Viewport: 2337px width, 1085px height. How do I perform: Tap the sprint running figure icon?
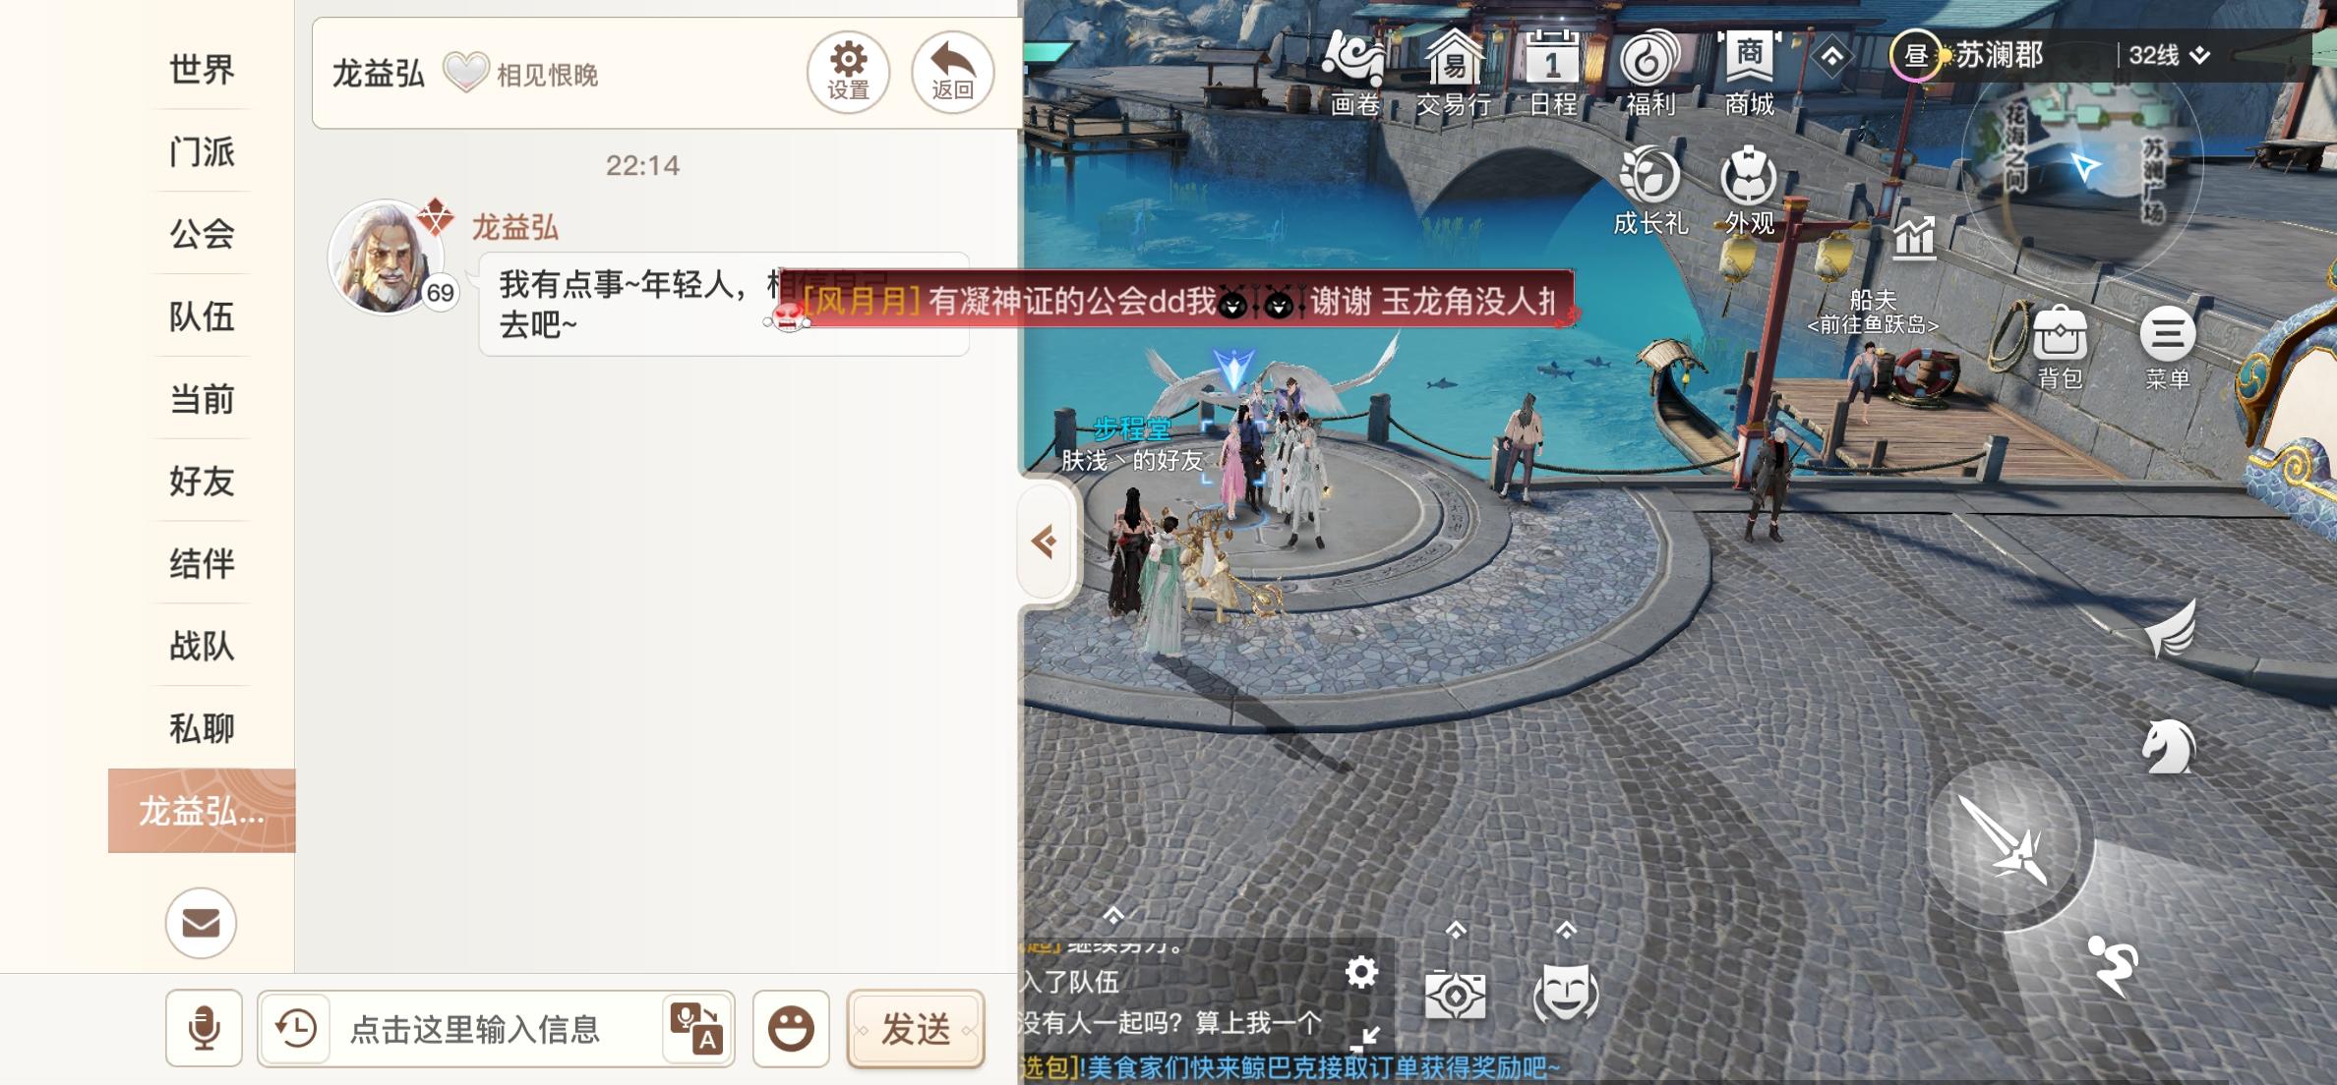click(2112, 966)
